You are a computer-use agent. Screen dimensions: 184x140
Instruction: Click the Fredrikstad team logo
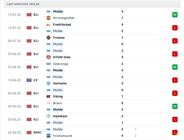tap(49, 25)
